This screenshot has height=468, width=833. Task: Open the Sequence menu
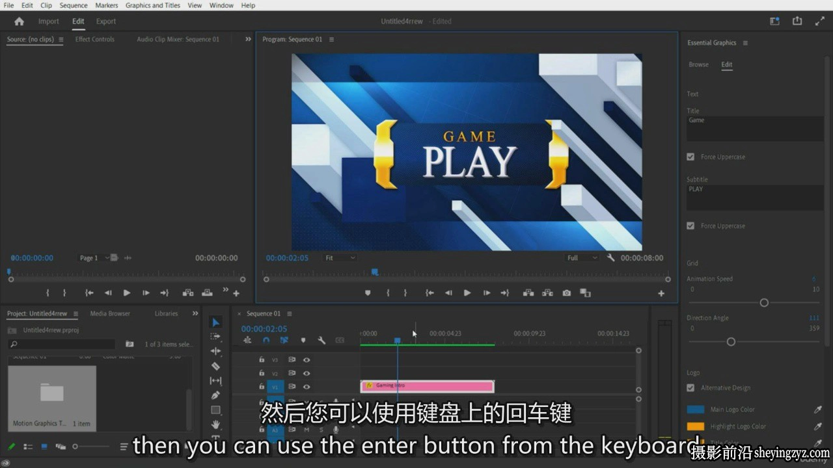[x=74, y=5]
